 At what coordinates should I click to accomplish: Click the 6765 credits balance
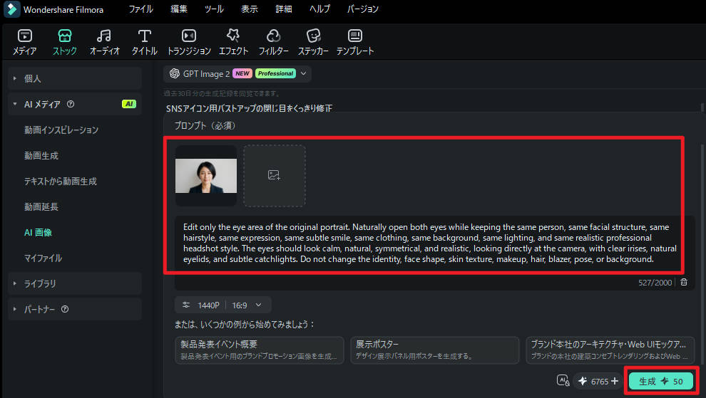point(600,382)
